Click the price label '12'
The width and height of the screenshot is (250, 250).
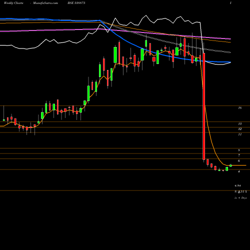pyautogui.click(x=240, y=129)
